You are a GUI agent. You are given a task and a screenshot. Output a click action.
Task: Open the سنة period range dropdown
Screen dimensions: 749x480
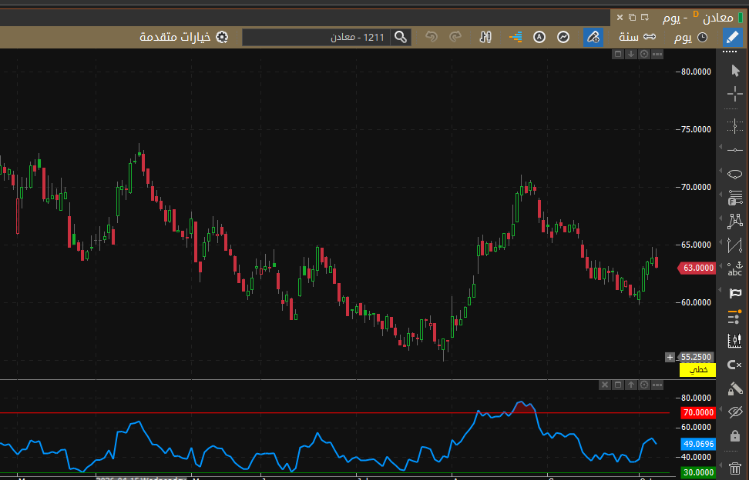pyautogui.click(x=637, y=37)
